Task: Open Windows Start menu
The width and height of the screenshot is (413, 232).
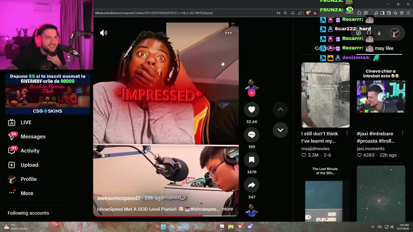Action: pyautogui.click(x=164, y=227)
